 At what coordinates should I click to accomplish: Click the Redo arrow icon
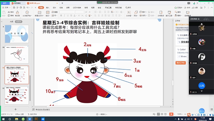point(32,7)
